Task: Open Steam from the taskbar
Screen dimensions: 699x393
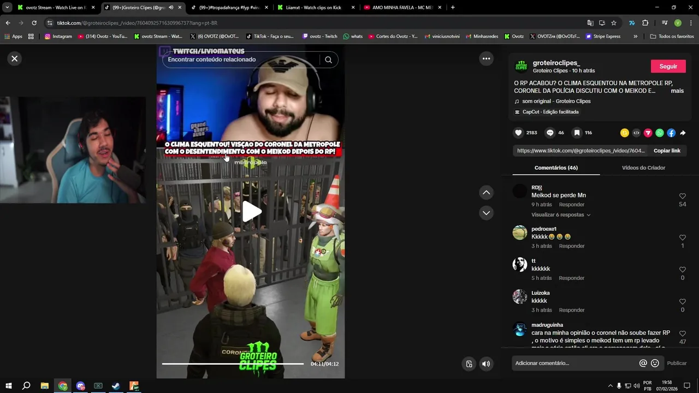Action: [x=116, y=386]
